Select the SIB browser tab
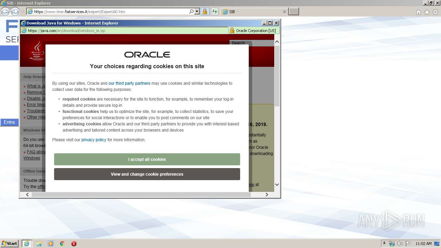Viewport: 441px width, 248px height. 254,11
